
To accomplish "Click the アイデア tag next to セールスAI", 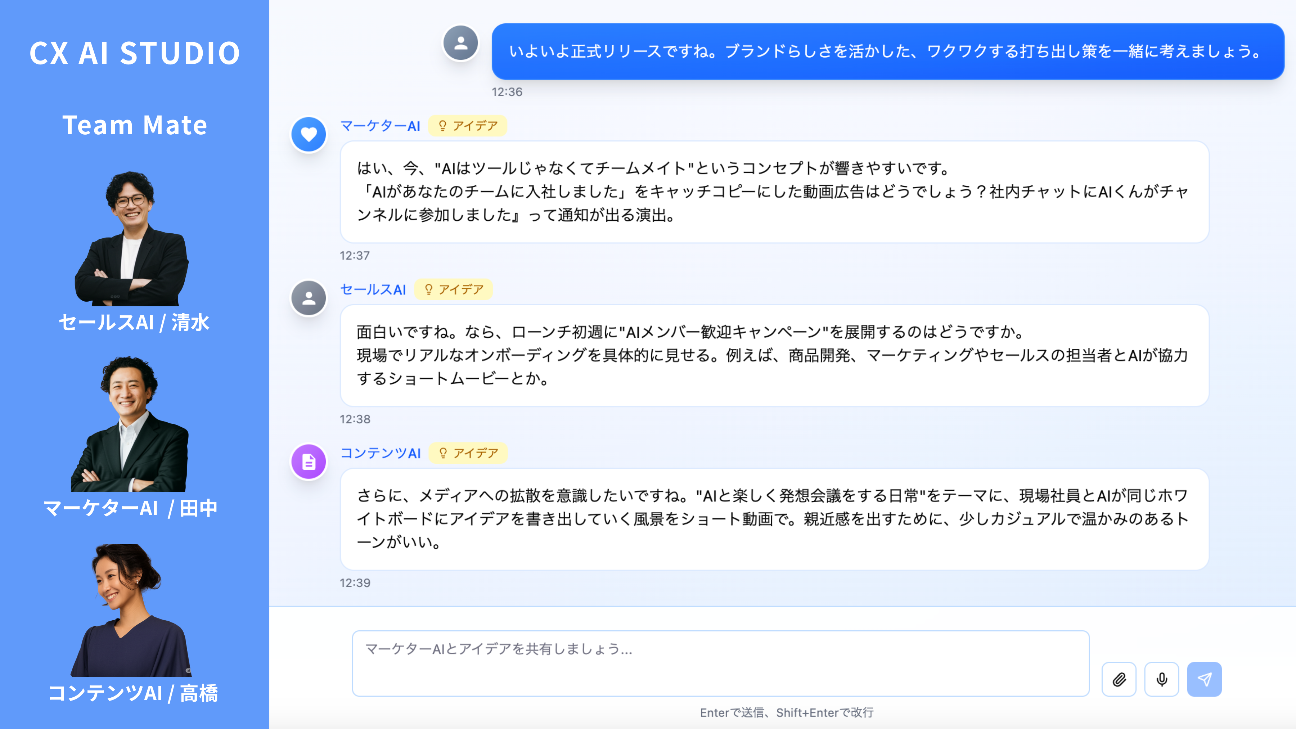I will point(453,289).
